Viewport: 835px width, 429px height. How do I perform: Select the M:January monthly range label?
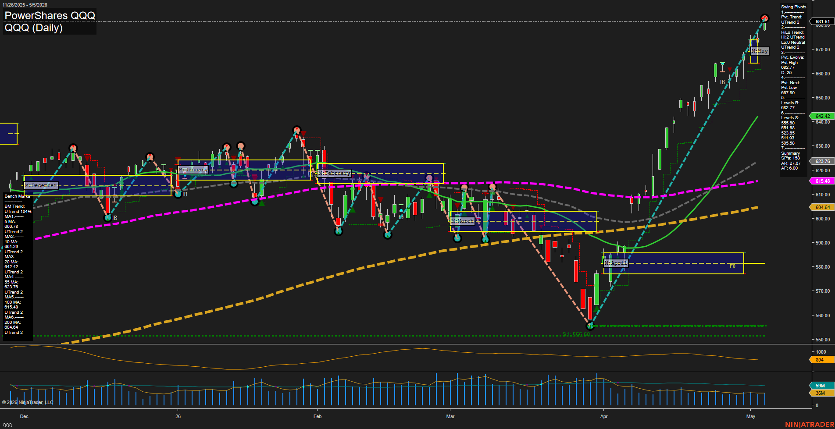[x=193, y=170]
